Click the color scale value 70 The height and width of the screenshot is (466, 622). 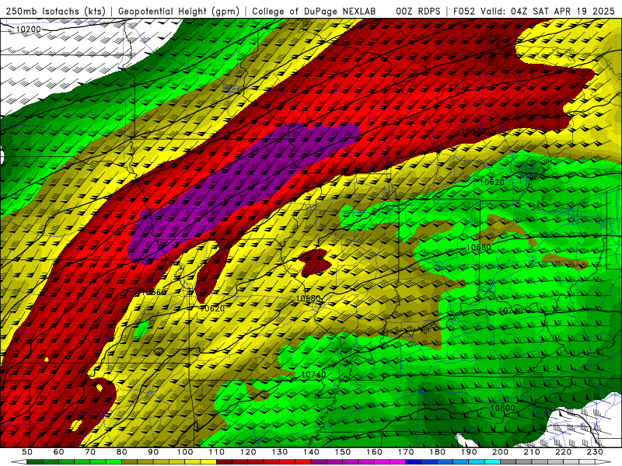click(90, 452)
